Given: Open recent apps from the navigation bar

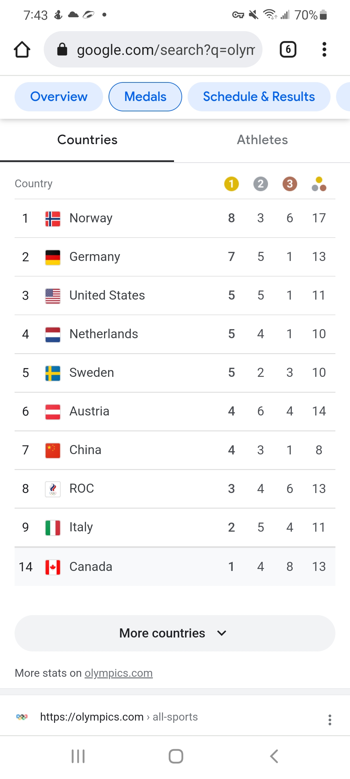Looking at the screenshot, I should click(x=78, y=756).
